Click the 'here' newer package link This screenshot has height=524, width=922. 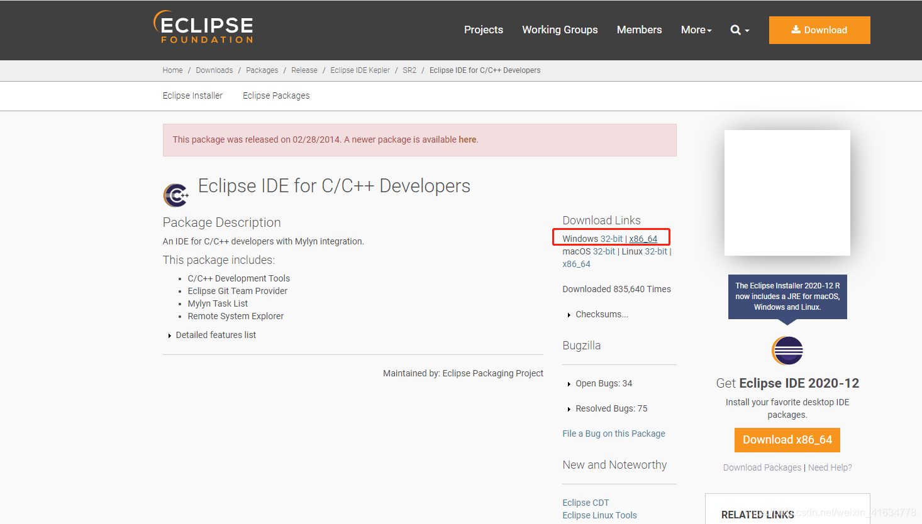[467, 139]
